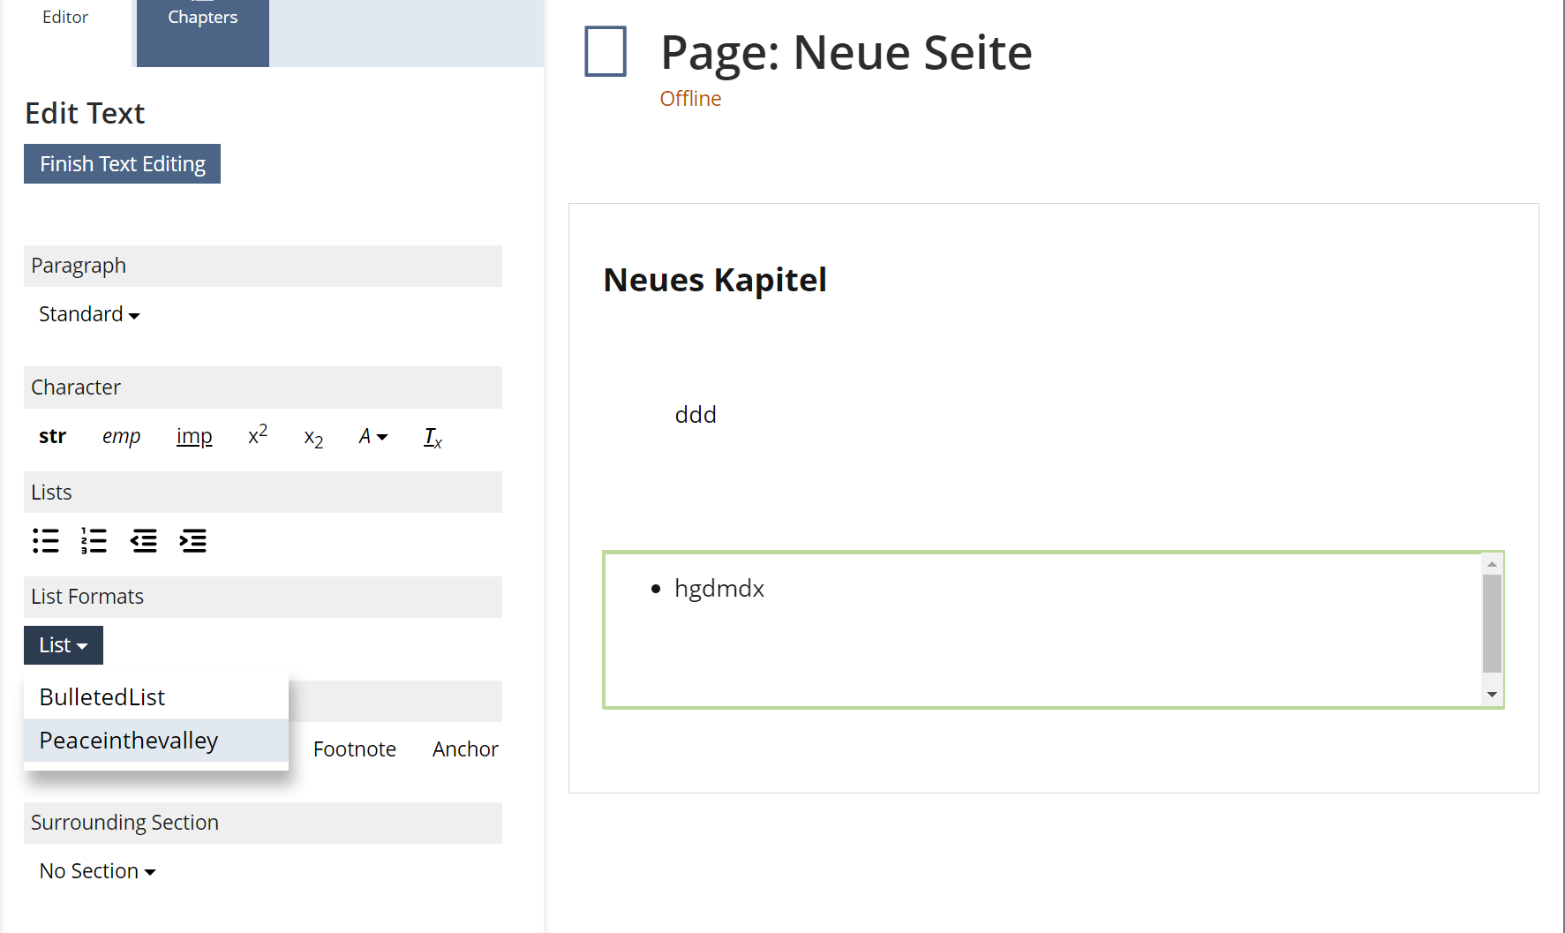Collapse the List formats dropdown

[64, 645]
